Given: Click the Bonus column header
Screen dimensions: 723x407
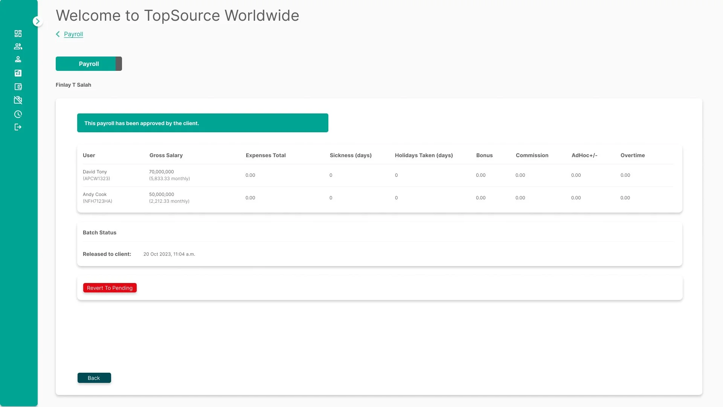Looking at the screenshot, I should tap(484, 155).
